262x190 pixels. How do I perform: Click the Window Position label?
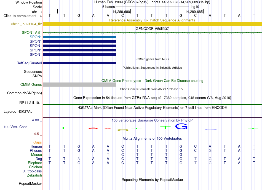(x=29, y=2)
